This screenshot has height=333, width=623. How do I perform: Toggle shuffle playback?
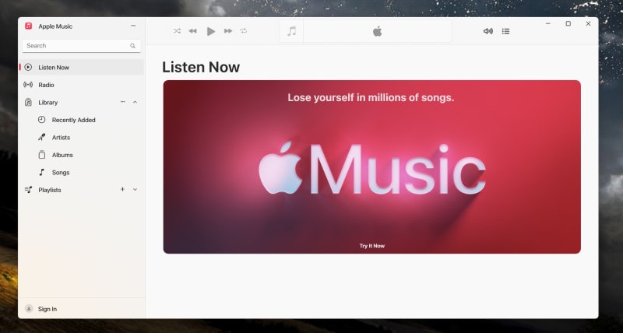[x=177, y=31]
